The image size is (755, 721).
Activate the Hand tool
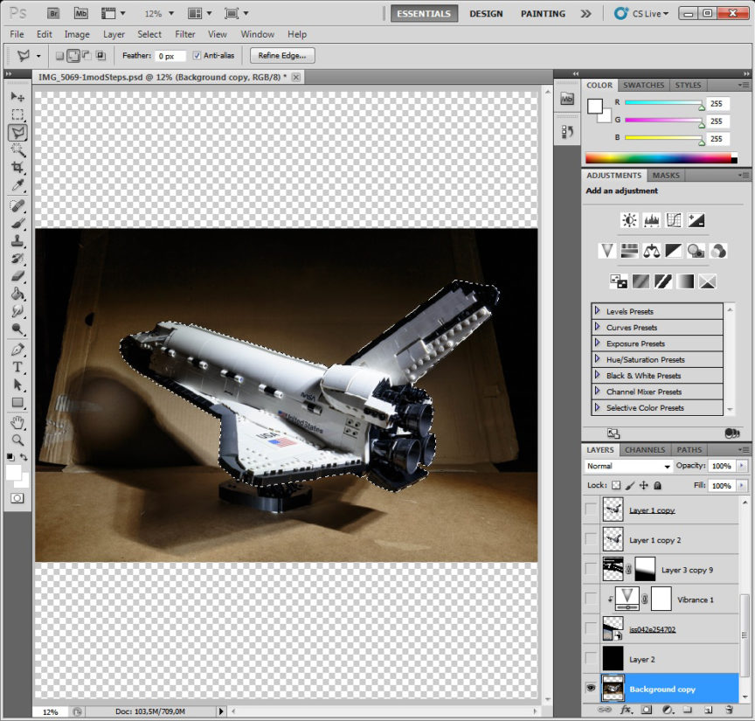17,423
